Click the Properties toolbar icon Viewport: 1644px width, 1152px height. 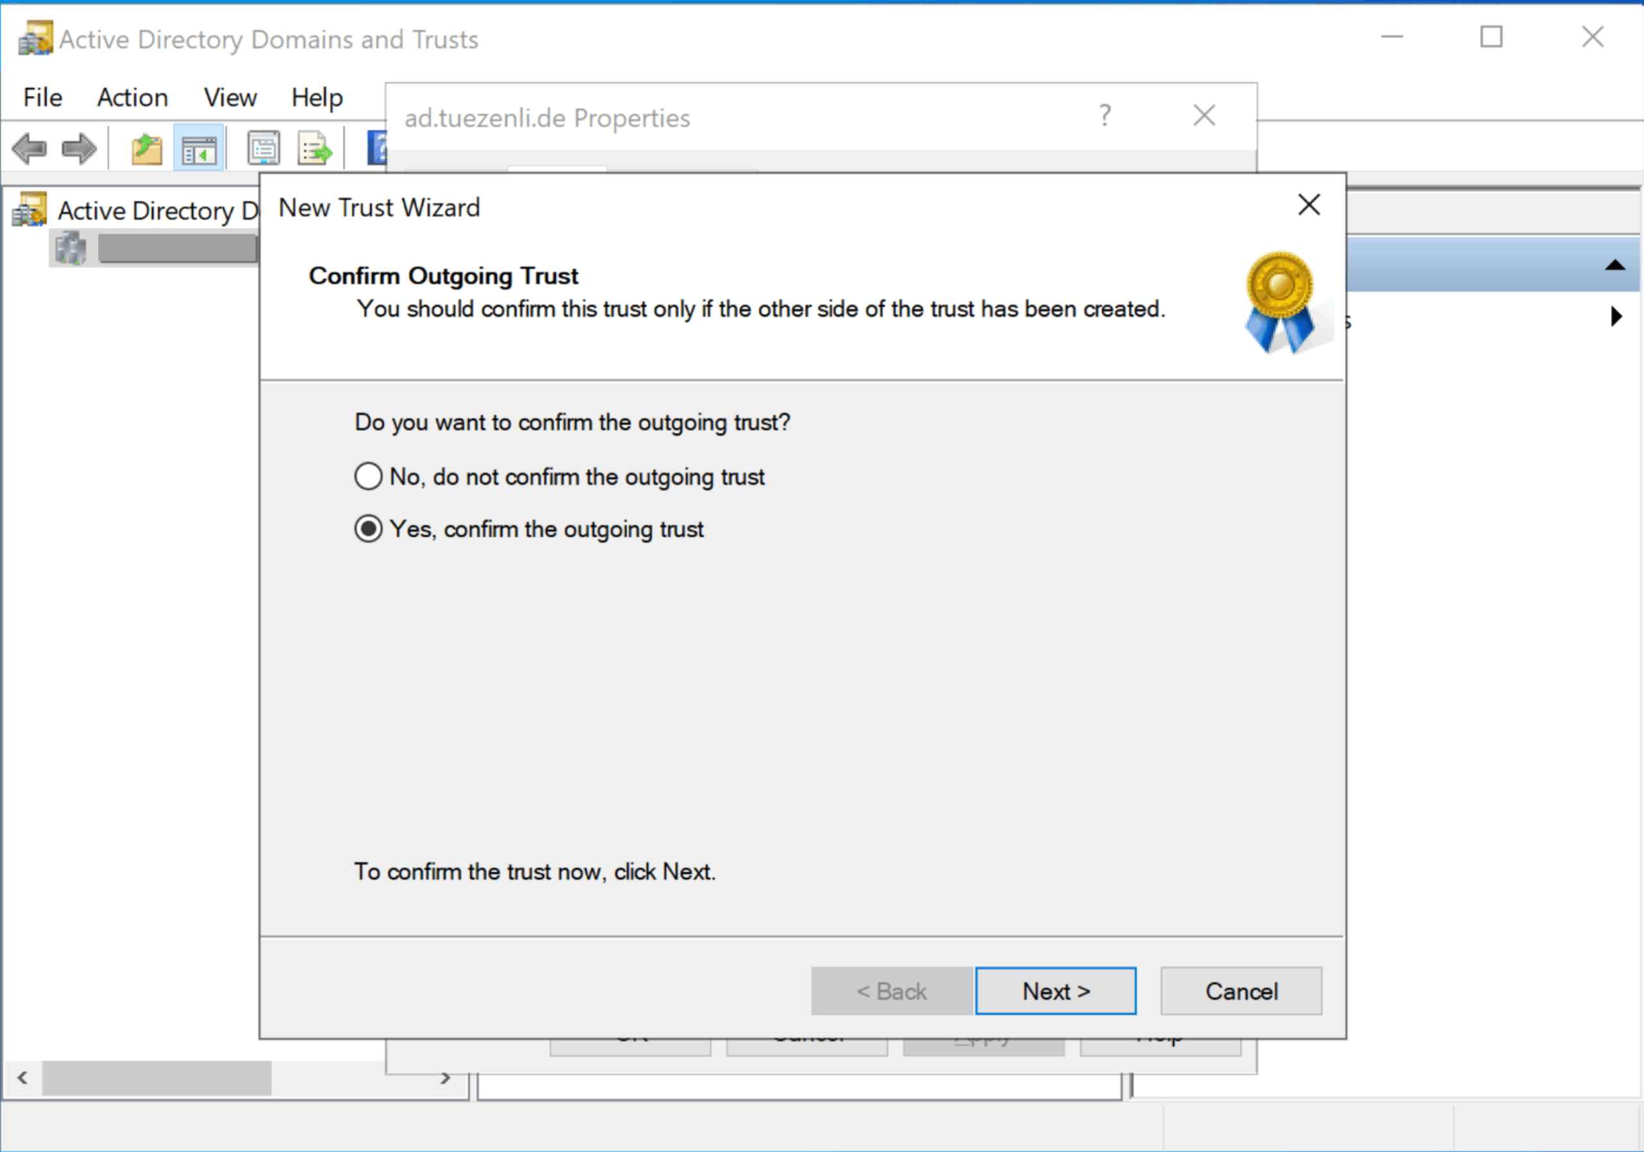[x=263, y=149]
